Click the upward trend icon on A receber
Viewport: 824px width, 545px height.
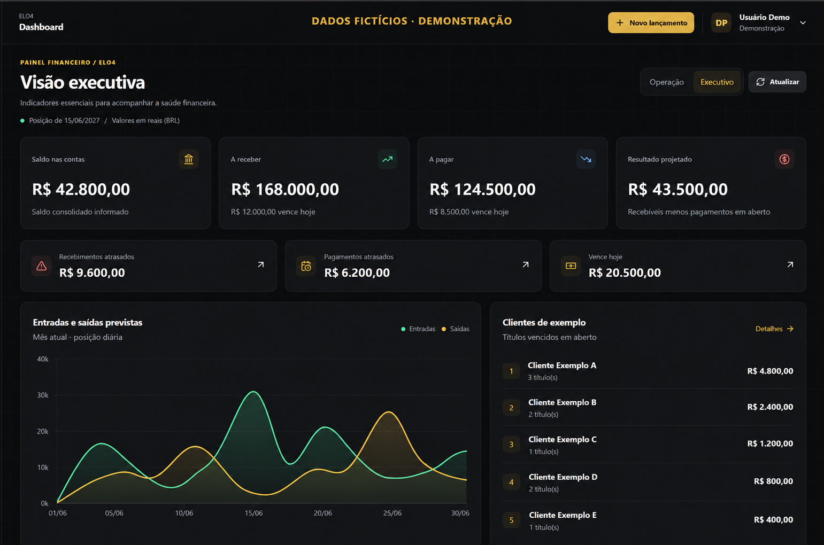coord(387,159)
